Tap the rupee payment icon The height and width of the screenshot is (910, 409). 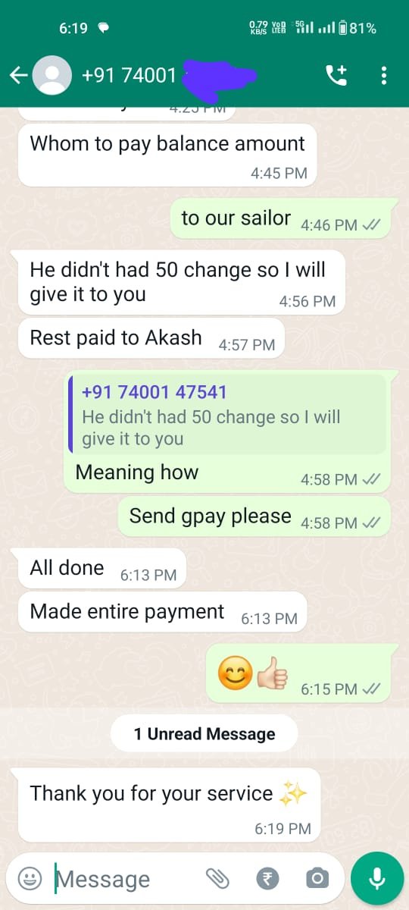tap(267, 879)
